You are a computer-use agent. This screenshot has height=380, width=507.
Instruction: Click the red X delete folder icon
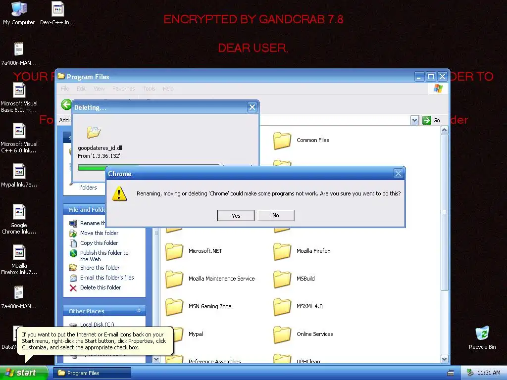coord(73,288)
